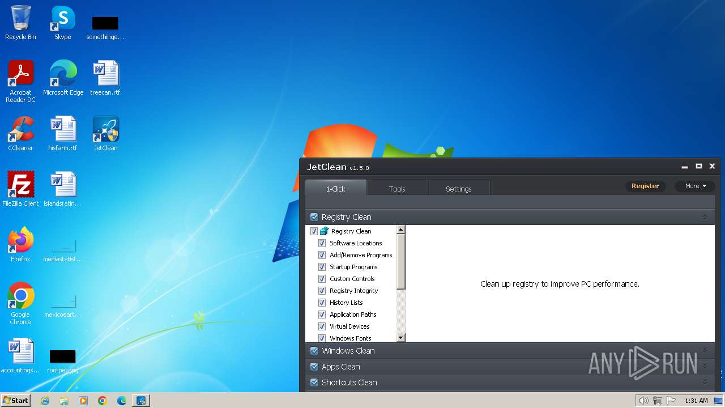Click the Registry Clean tree item icon
The image size is (725, 408).
tap(325, 231)
